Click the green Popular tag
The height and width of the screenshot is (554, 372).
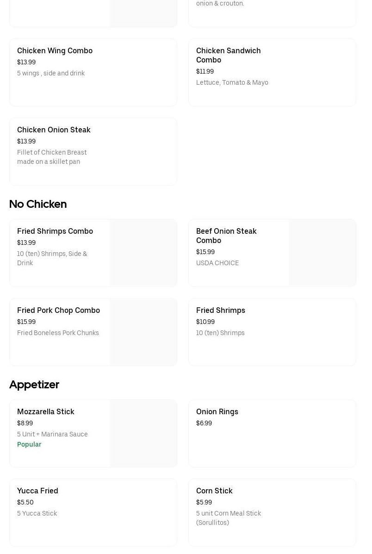click(x=29, y=444)
